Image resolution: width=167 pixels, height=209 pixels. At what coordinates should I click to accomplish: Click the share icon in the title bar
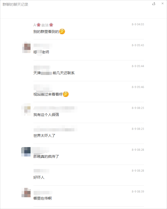point(154,4)
